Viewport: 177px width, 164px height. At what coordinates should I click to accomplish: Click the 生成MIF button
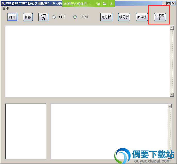[x=160, y=17]
